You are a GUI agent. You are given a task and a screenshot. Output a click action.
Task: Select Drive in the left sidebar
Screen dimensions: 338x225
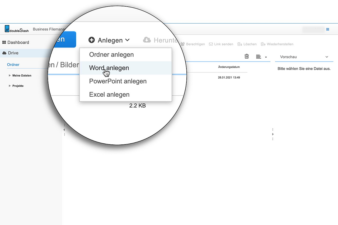pos(13,53)
